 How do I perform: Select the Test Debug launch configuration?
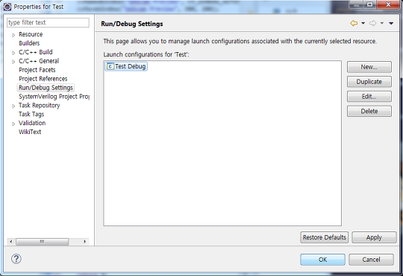click(x=126, y=66)
